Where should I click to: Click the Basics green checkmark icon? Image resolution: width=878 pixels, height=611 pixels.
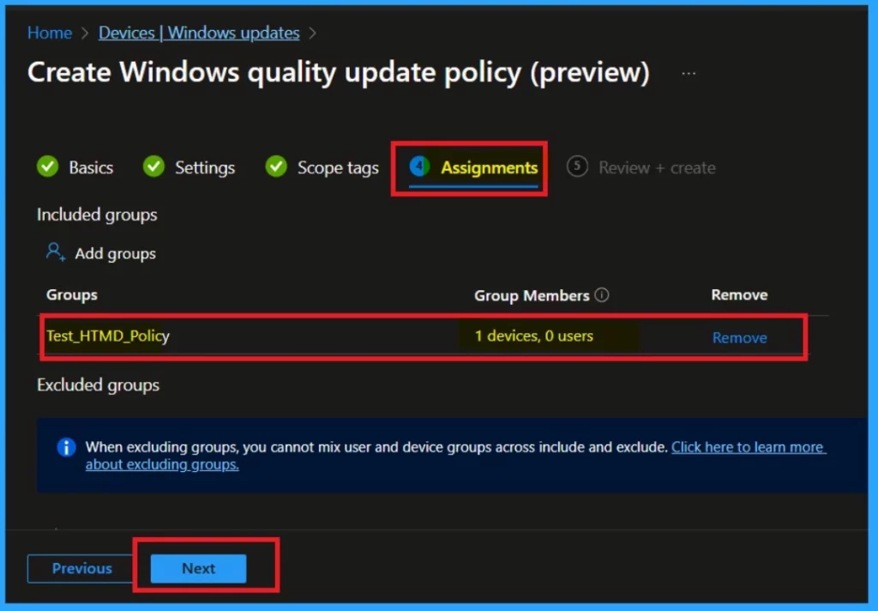(x=48, y=166)
